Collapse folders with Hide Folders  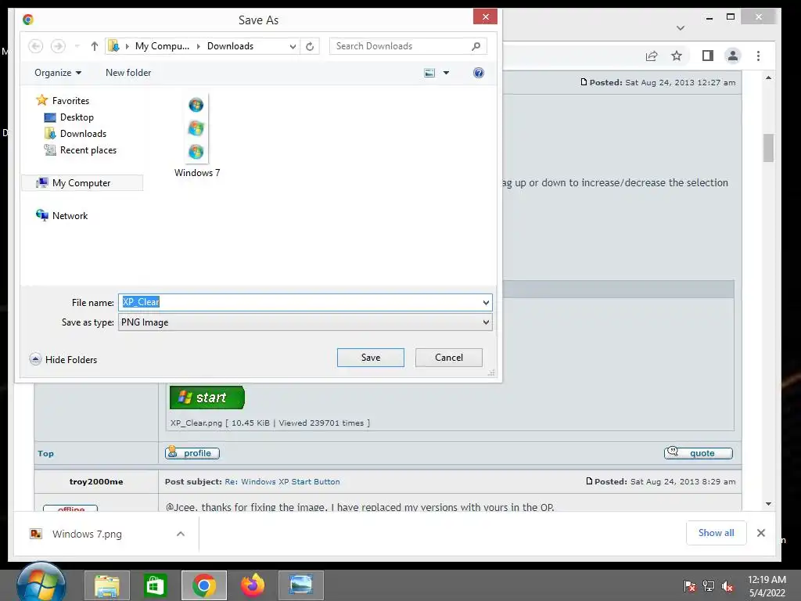[63, 359]
